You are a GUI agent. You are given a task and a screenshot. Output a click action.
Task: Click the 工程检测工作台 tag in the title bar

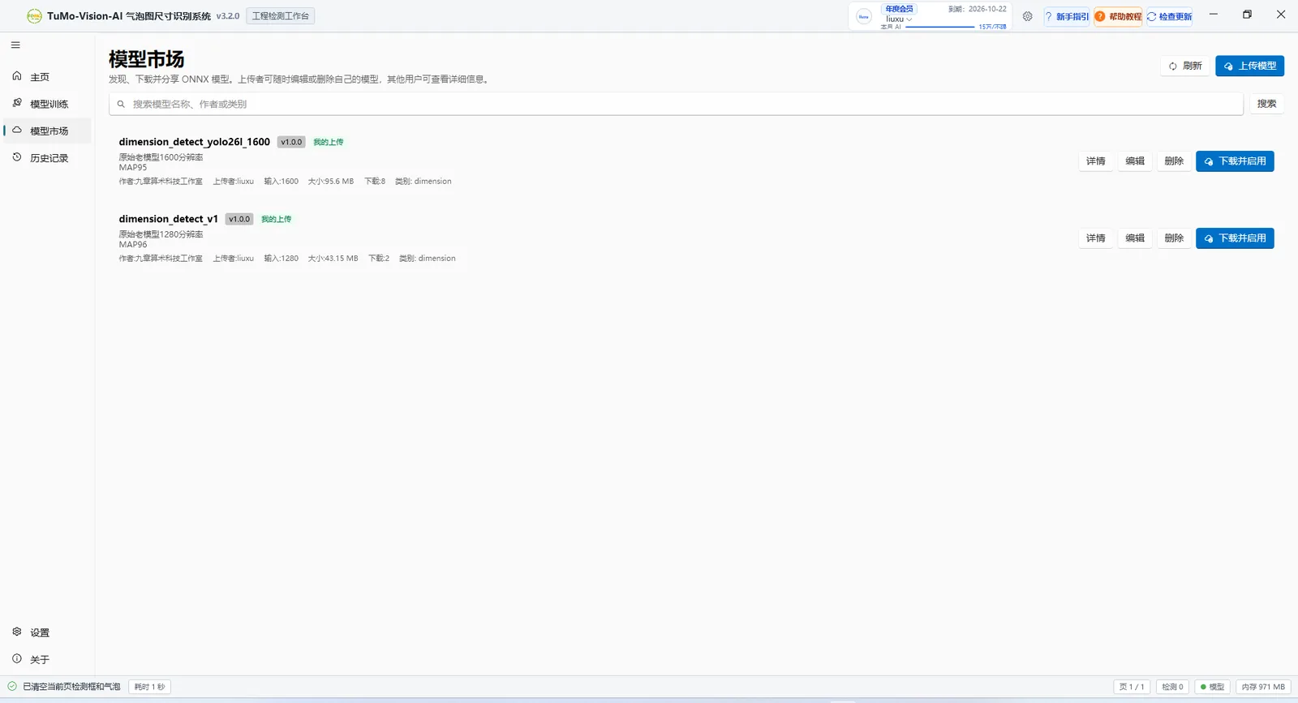[x=280, y=16]
